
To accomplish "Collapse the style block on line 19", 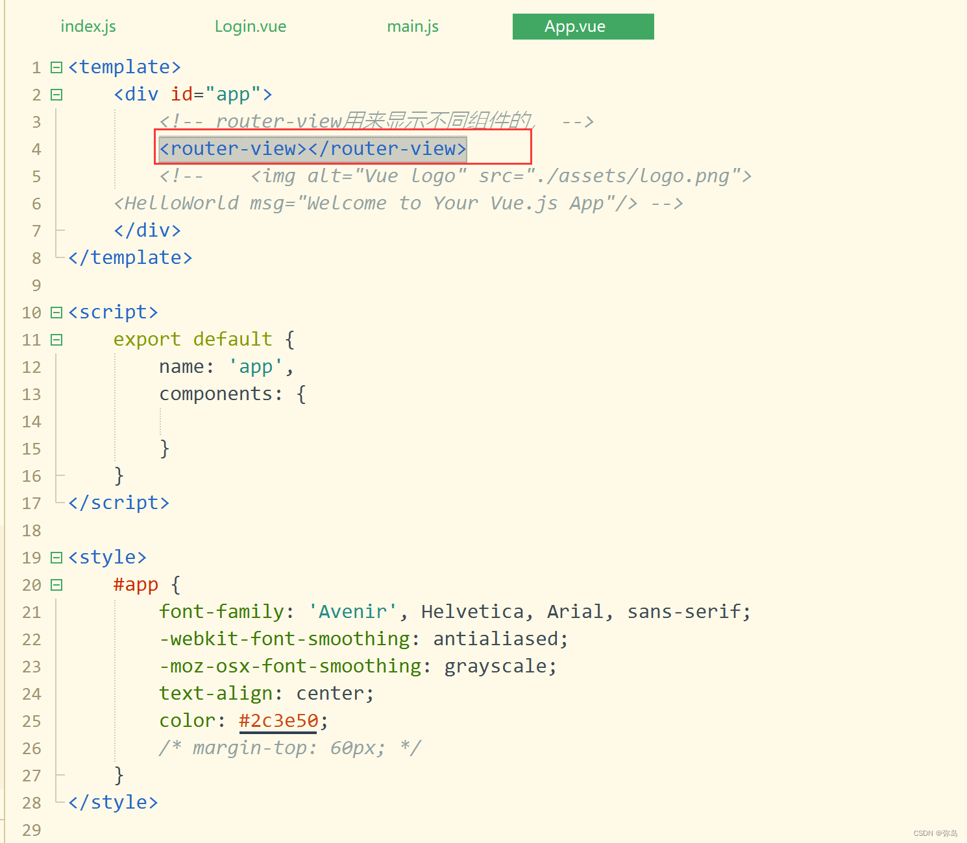I will [x=56, y=558].
